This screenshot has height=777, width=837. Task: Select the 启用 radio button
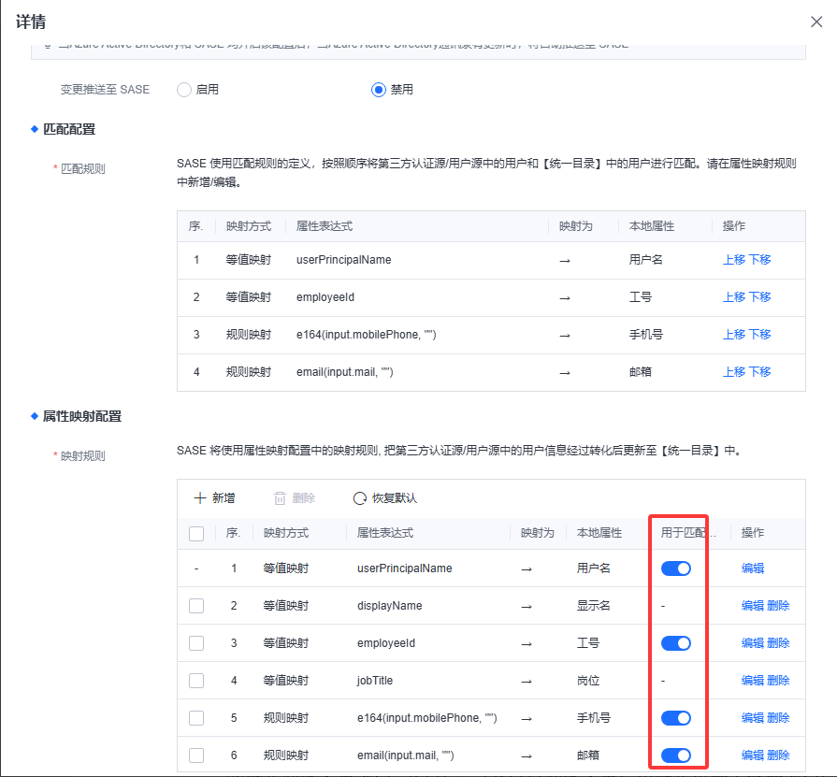coord(184,90)
